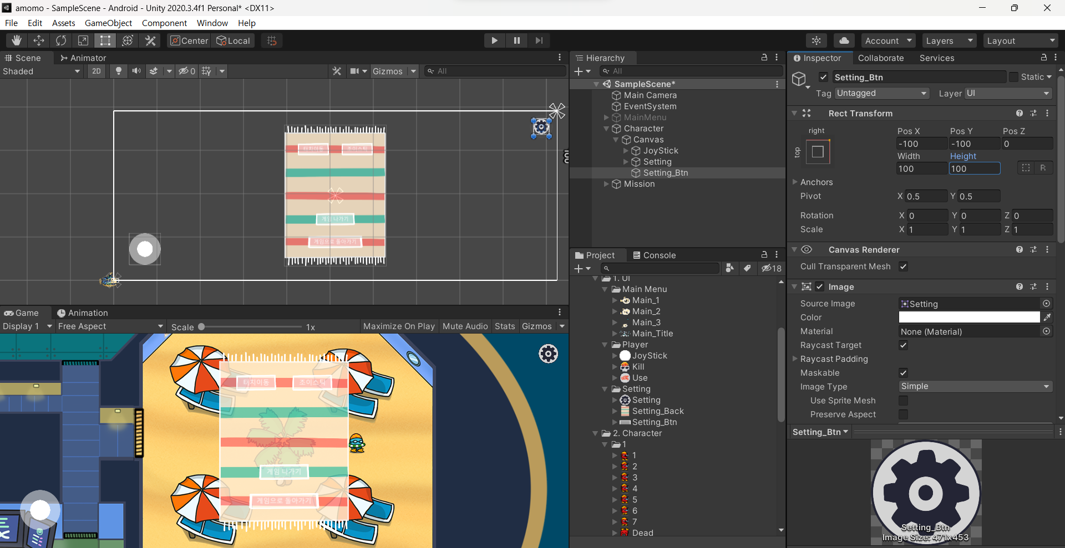The width and height of the screenshot is (1065, 548).
Task: Open the Cloud services icon
Action: coord(844,40)
